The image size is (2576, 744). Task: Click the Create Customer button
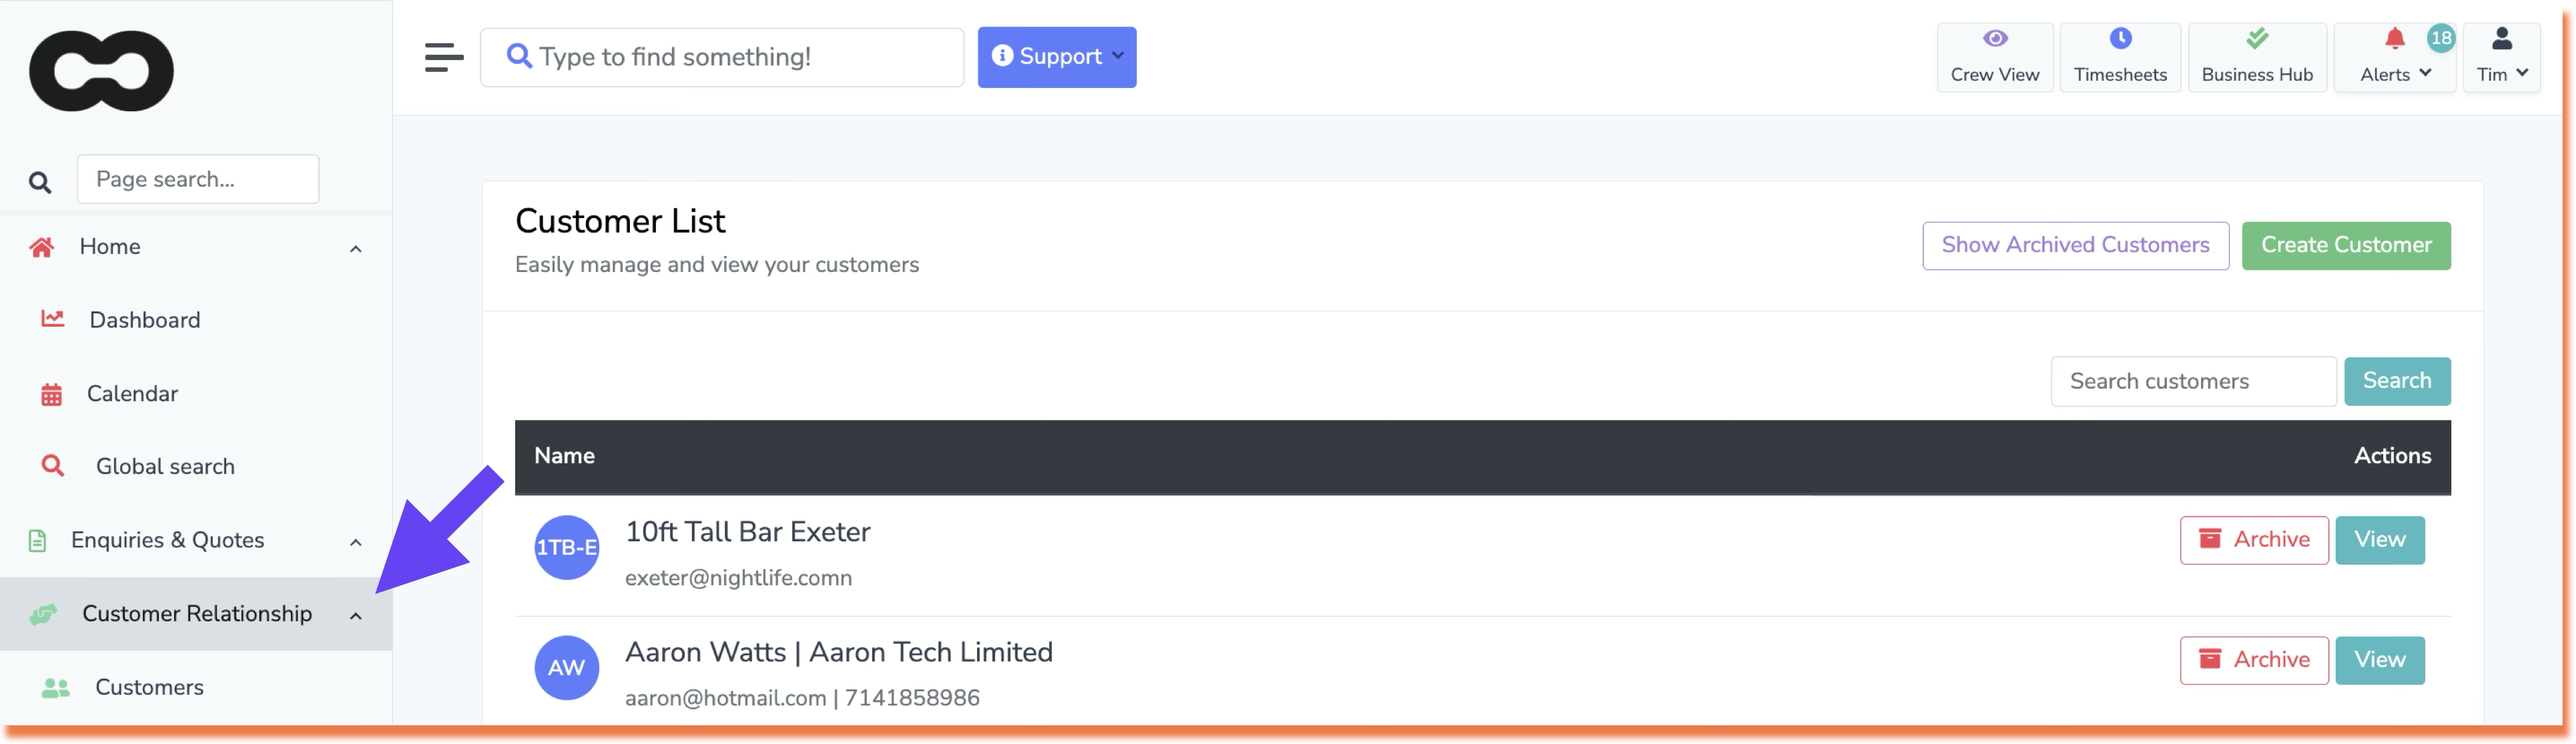point(2345,246)
